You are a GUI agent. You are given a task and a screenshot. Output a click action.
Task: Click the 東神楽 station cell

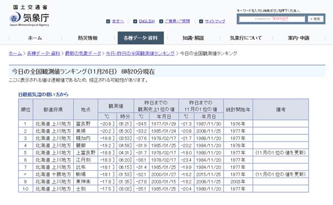85,182
